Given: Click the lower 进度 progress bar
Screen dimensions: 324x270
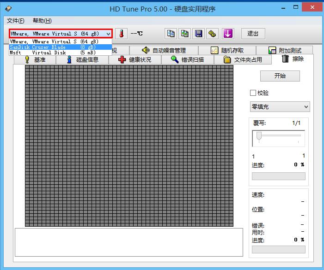Looking at the screenshot, I should (x=279, y=249).
